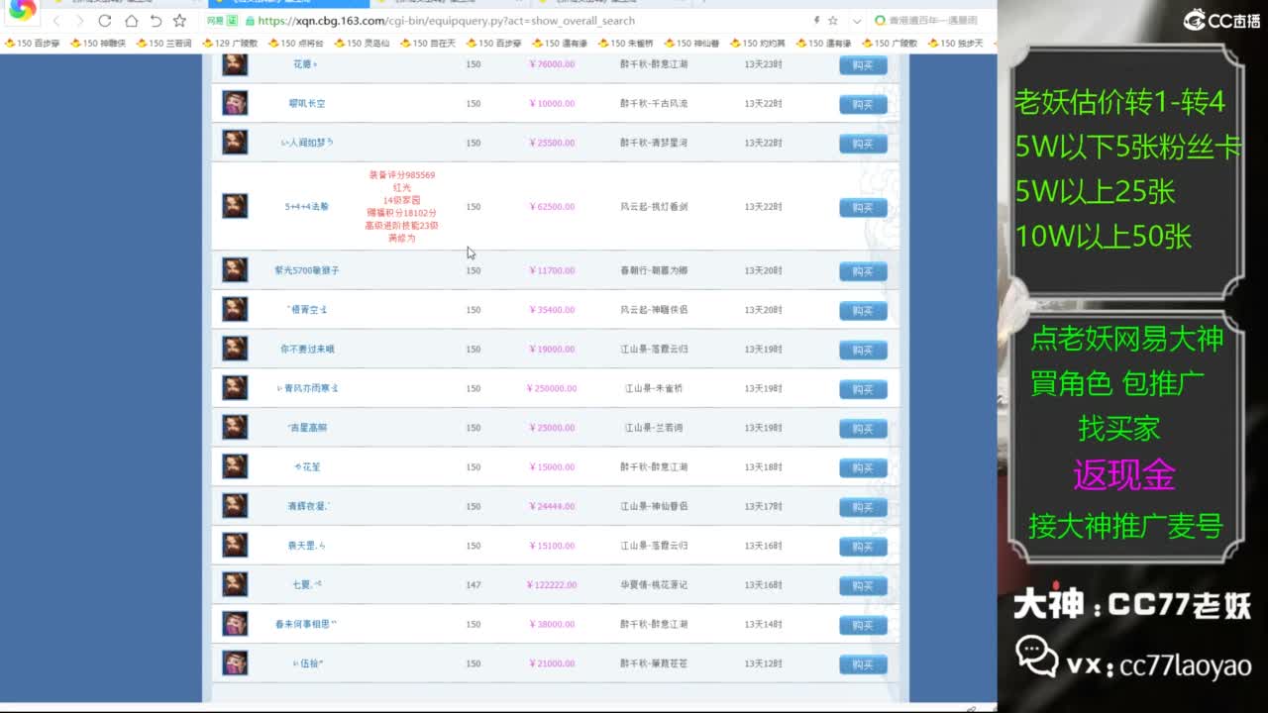This screenshot has height=713, width=1268.
Task: Expand the address bar dropdown chevron
Action: tap(856, 21)
